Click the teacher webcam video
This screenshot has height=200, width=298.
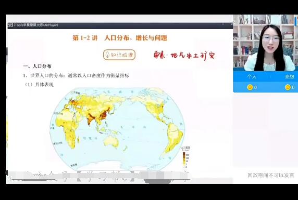coord(266,43)
